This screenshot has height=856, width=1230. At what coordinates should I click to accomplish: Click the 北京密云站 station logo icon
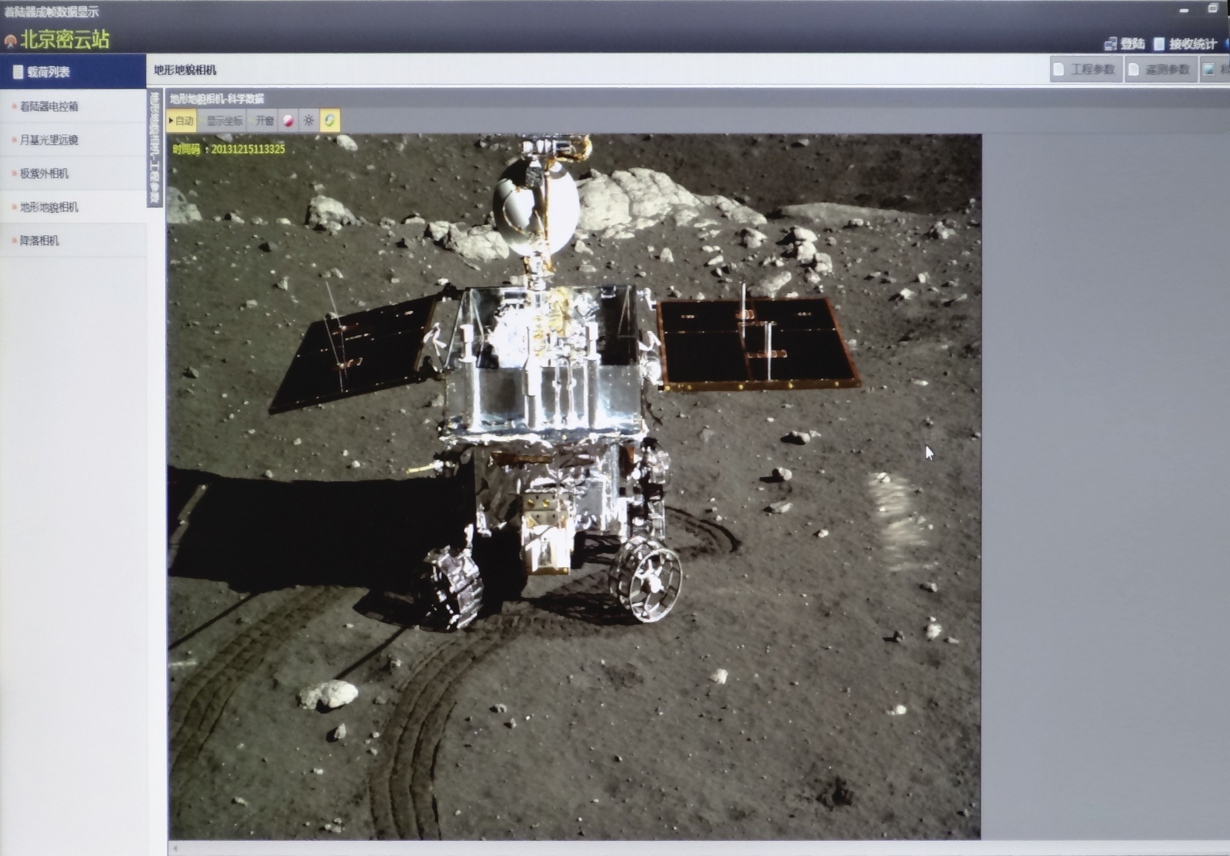pos(10,41)
